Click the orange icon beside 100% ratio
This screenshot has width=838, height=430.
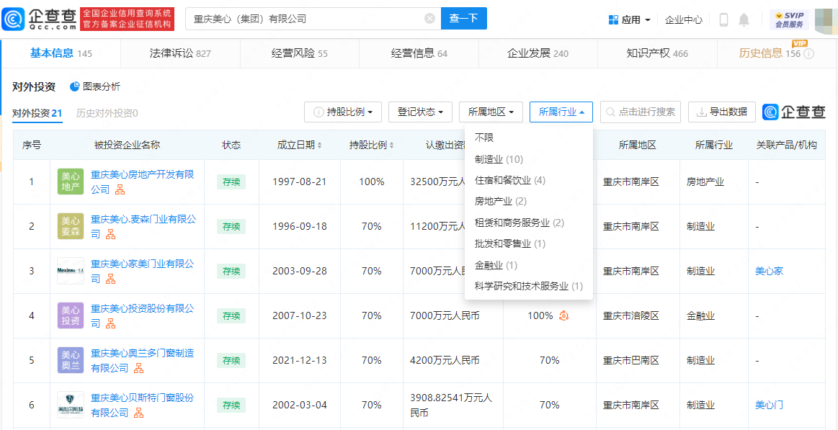point(564,315)
